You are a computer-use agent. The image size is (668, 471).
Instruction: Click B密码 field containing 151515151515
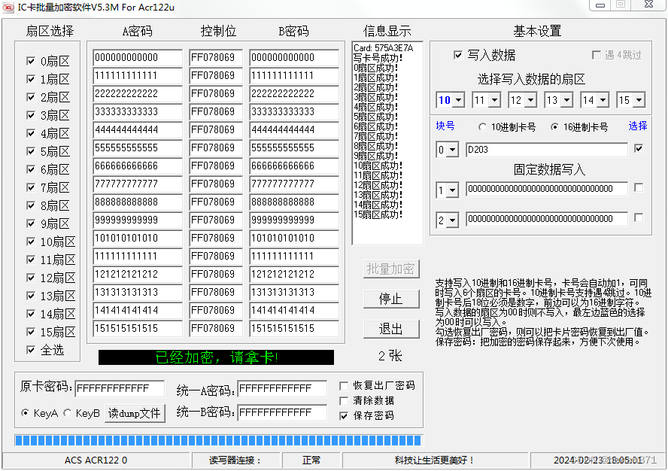pos(294,328)
